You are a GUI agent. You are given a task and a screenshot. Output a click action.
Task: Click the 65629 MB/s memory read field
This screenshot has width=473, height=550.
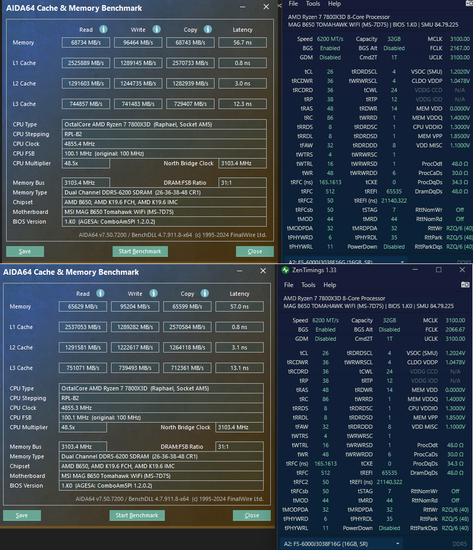click(x=83, y=306)
